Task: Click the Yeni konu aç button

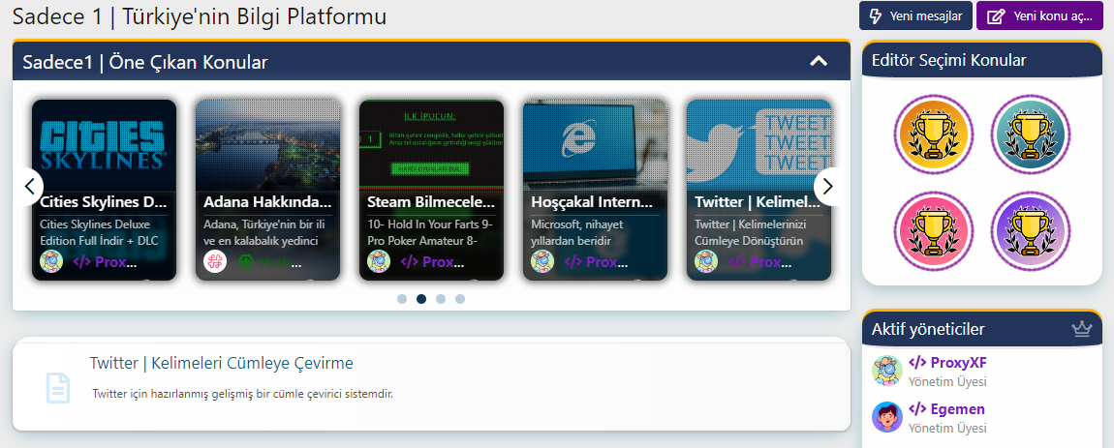Action: point(1039,15)
